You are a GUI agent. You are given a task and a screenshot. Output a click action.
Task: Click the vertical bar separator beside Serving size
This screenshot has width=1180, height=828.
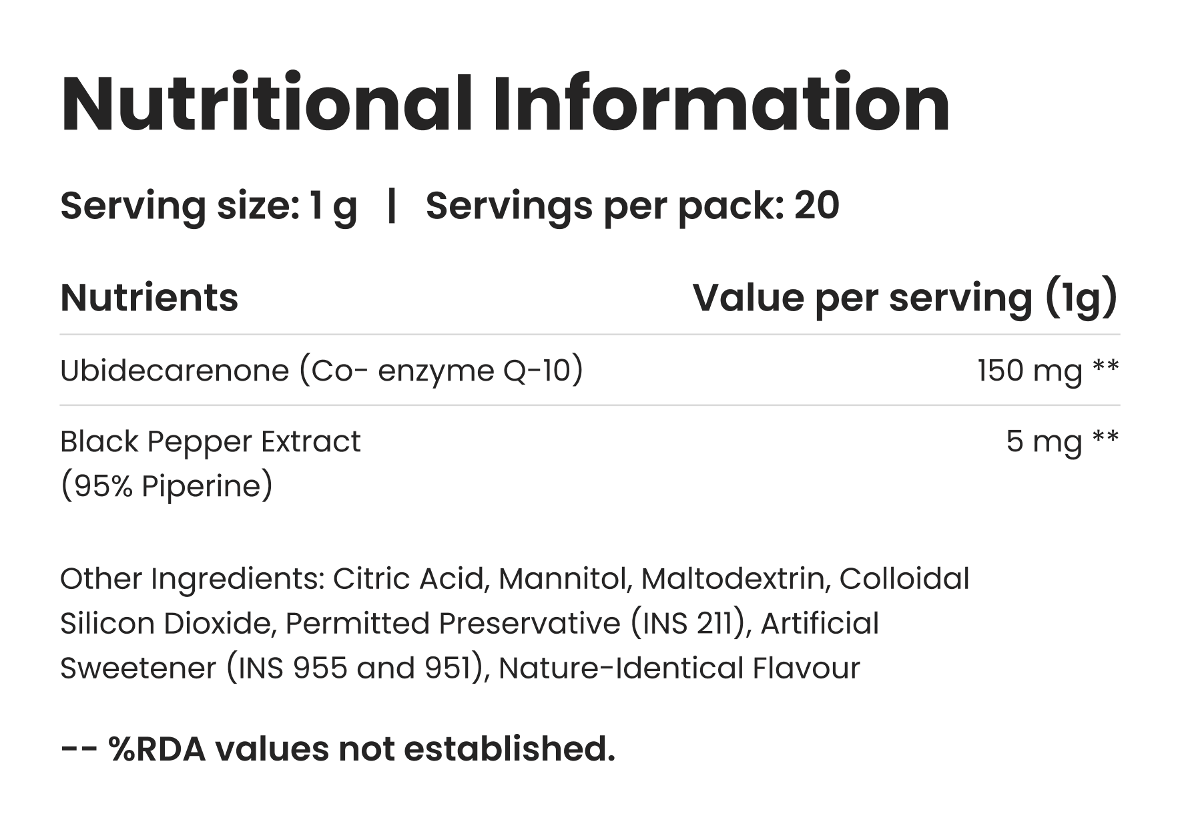coord(392,206)
